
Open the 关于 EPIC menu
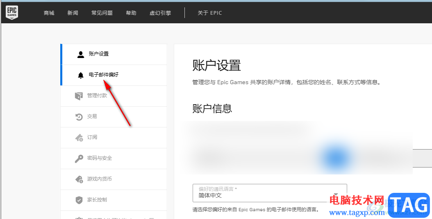210,13
